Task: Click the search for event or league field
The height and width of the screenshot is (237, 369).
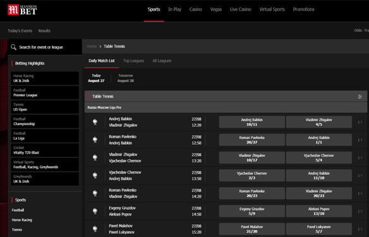Action: point(45,47)
